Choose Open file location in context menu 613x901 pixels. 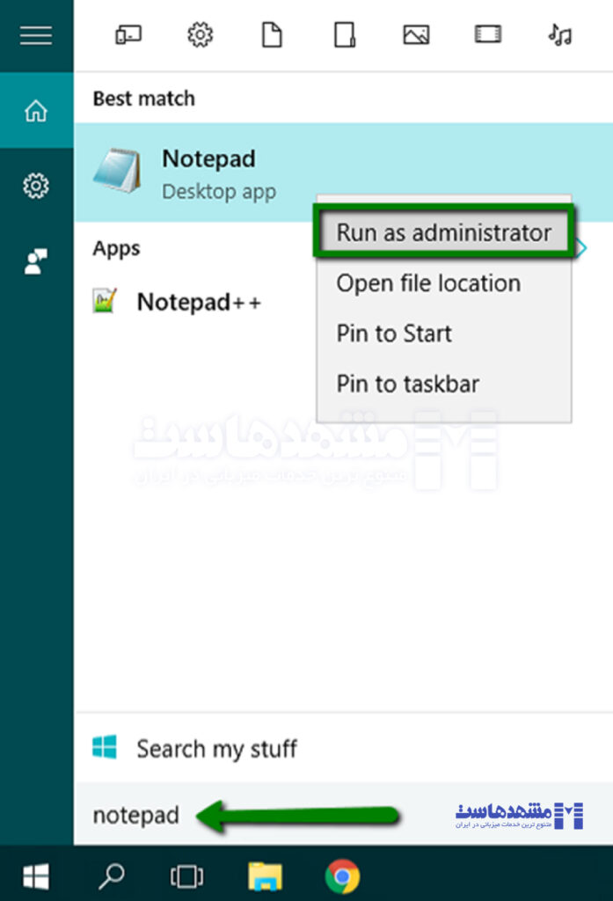point(428,283)
